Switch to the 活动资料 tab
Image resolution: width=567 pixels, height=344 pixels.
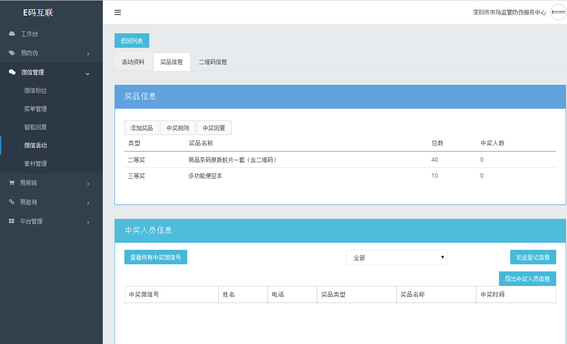pos(133,62)
